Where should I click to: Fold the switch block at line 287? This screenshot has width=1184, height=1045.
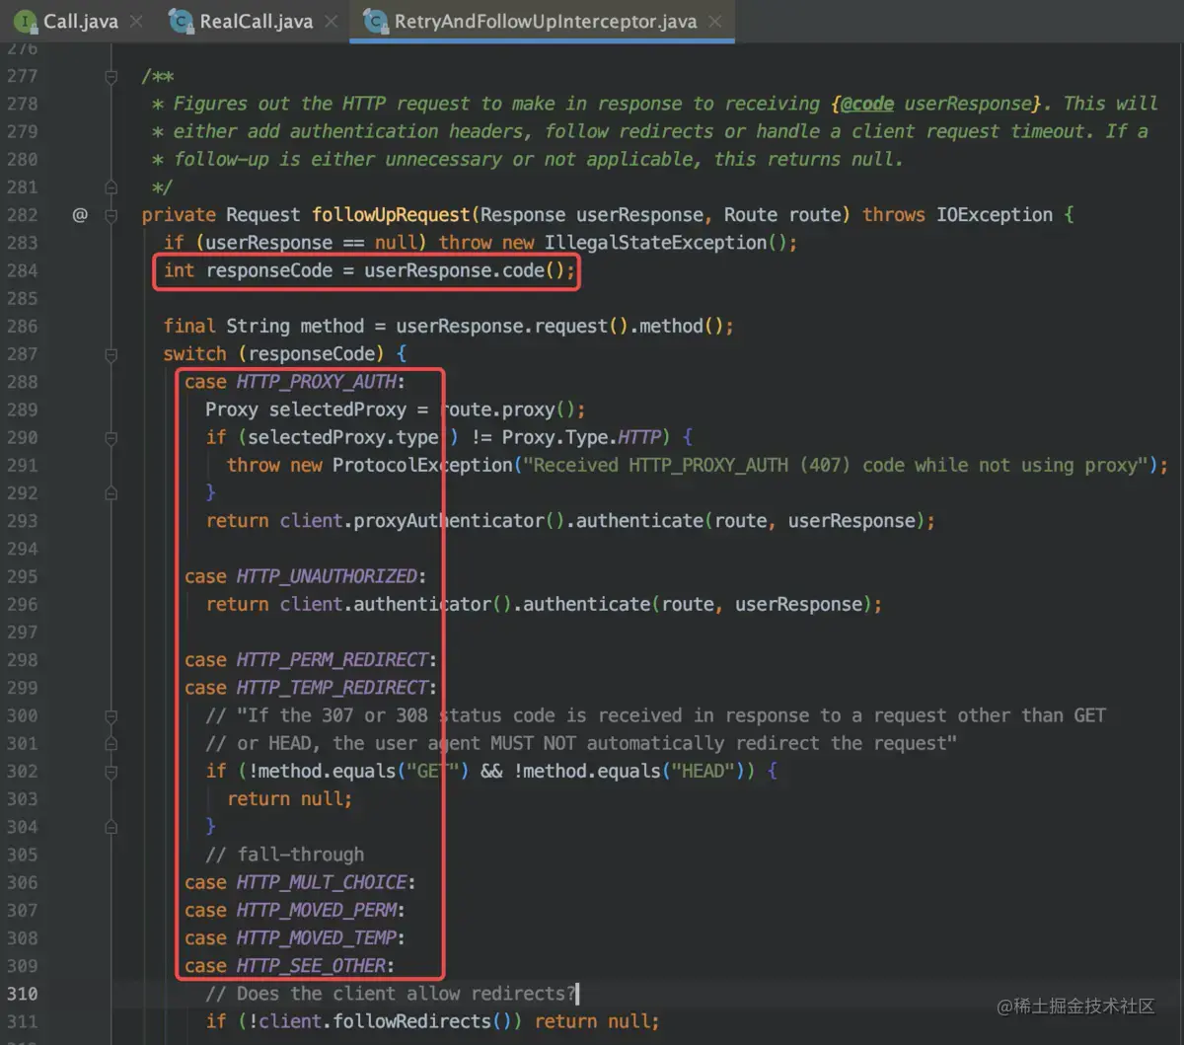111,353
